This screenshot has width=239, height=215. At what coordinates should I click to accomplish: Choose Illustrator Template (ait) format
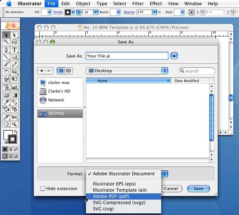point(123,190)
